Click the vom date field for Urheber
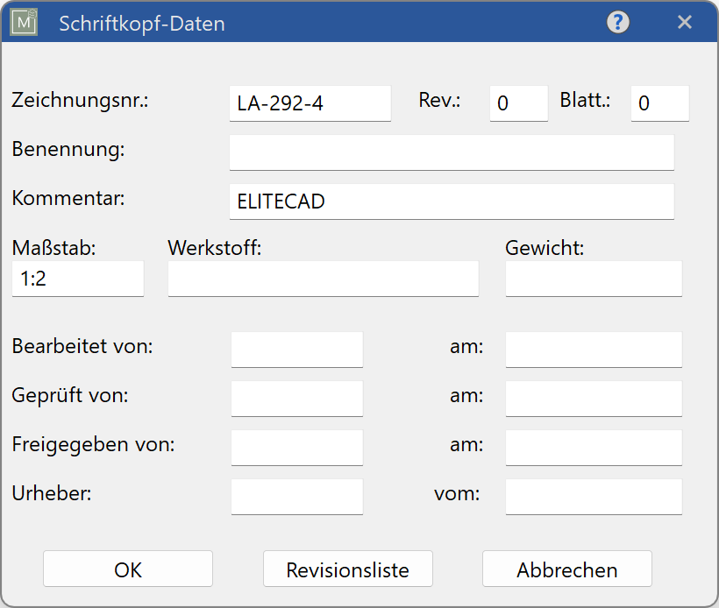719x608 pixels. click(594, 497)
